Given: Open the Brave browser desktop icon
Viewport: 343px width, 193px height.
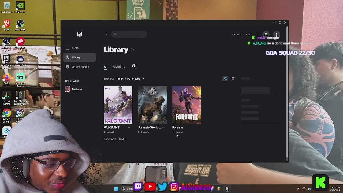Looking at the screenshot, I should click(7, 25).
